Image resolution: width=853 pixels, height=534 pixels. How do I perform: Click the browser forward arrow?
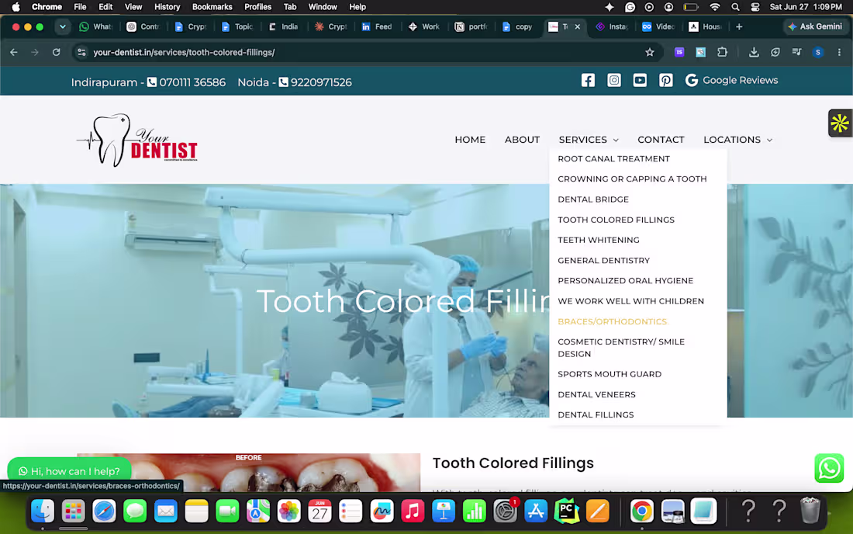click(35, 52)
